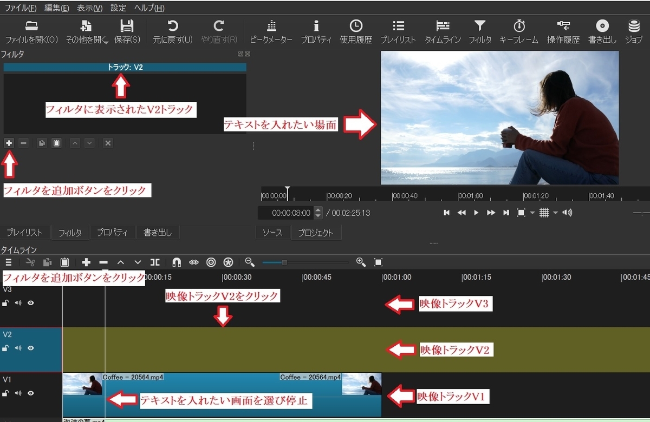Switch to the 書き出し bottom tab
Viewport: 650px width, 422px height.
click(x=158, y=233)
